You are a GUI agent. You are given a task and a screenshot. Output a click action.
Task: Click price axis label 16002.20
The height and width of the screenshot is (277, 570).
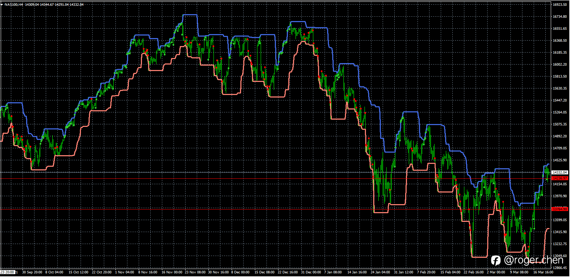tap(560, 65)
